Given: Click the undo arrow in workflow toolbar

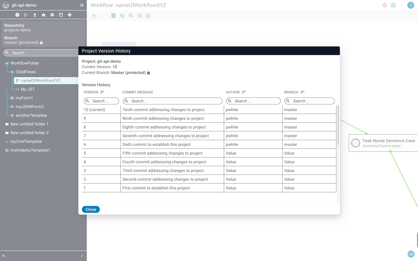Looking at the screenshot, I should (94, 16).
